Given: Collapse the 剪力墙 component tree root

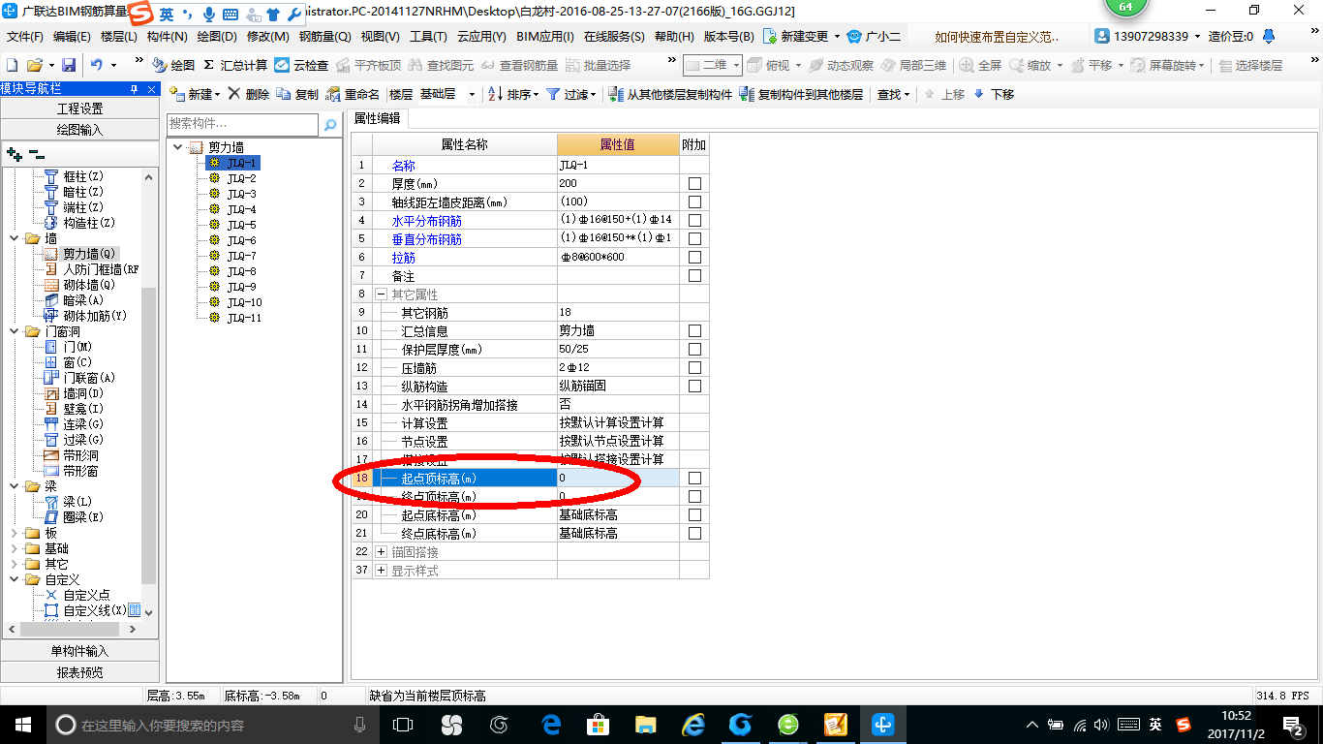Looking at the screenshot, I should tap(177, 147).
